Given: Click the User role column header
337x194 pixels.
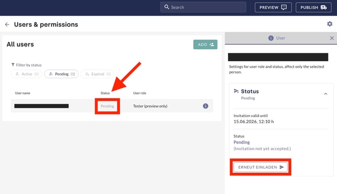Looking at the screenshot, I should coord(139,93).
